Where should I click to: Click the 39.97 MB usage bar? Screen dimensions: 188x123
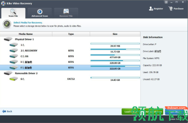[115, 43]
